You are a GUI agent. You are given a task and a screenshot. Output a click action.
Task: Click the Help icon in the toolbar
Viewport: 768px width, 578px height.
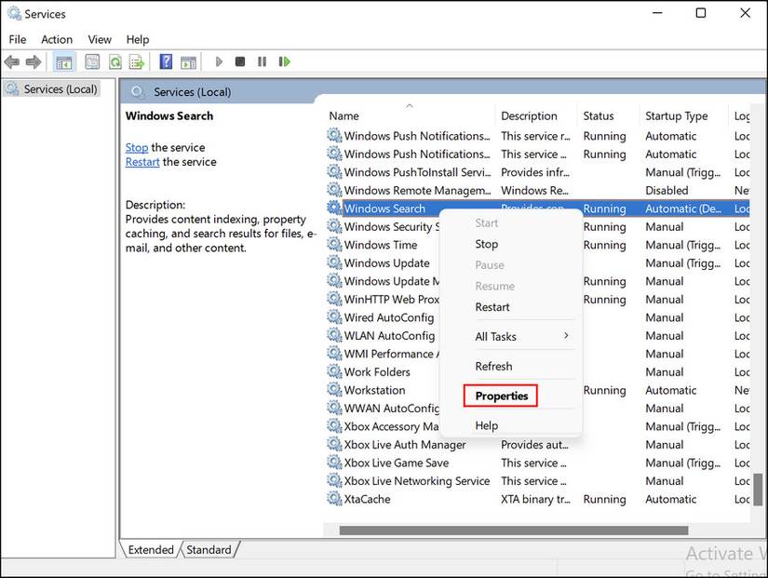pyautogui.click(x=166, y=61)
